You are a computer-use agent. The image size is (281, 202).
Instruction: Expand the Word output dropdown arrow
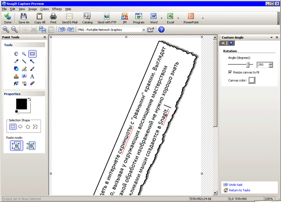(161, 18)
